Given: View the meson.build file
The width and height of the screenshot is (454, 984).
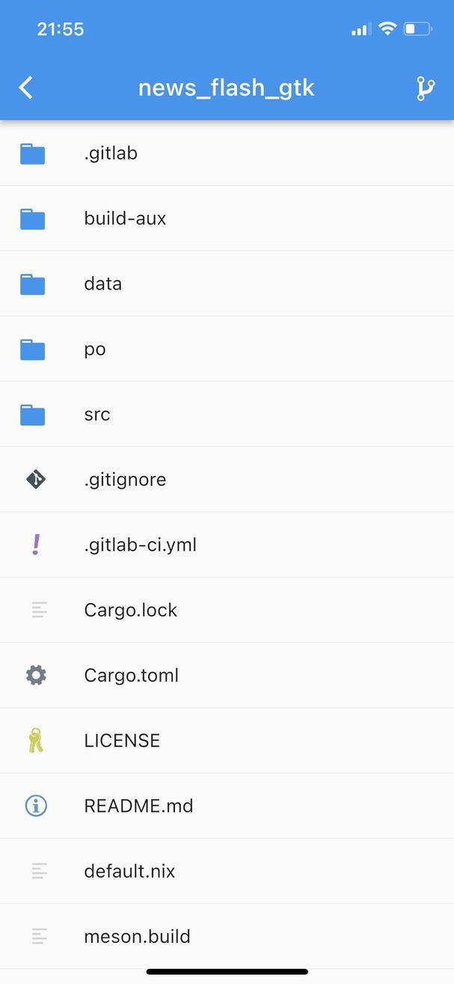Looking at the screenshot, I should tap(227, 936).
